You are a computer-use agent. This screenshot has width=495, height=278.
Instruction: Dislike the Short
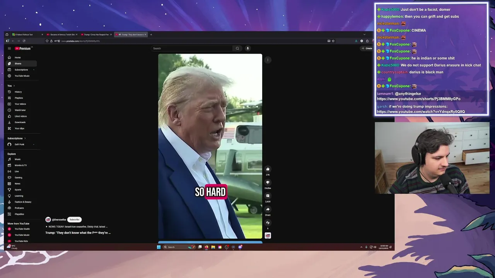coord(268,182)
